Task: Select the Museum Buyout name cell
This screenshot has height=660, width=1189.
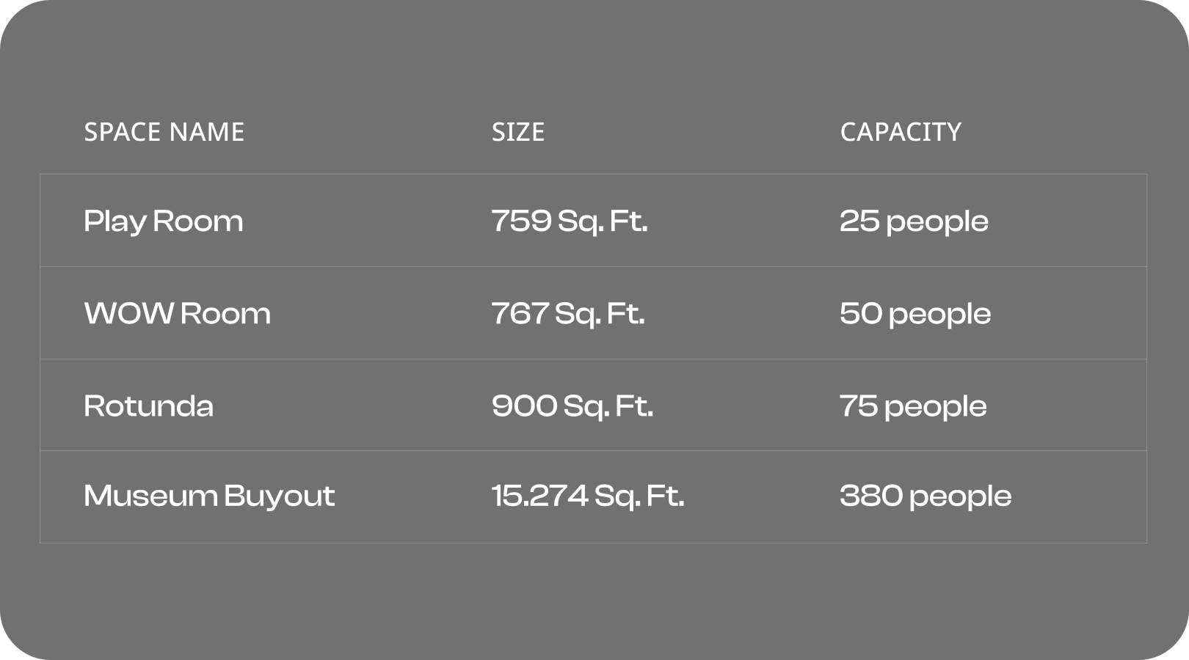Action: (x=209, y=496)
